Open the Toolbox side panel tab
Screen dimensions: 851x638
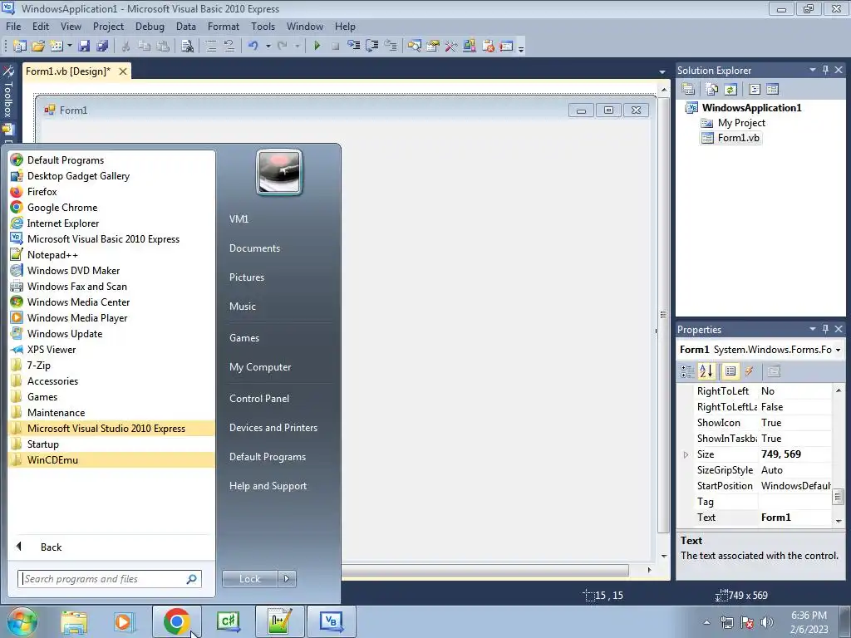(8, 92)
